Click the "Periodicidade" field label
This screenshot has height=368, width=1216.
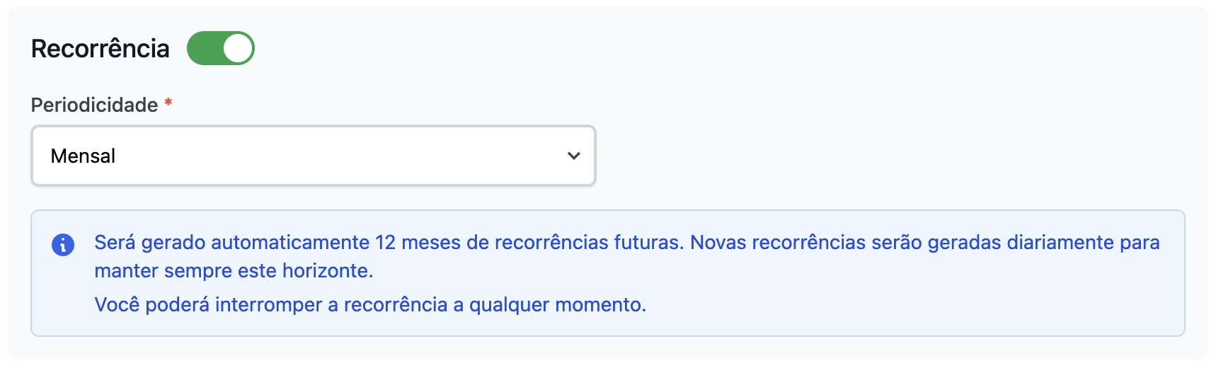pos(94,105)
